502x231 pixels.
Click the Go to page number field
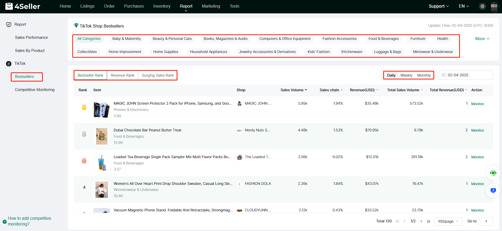pos(486,221)
